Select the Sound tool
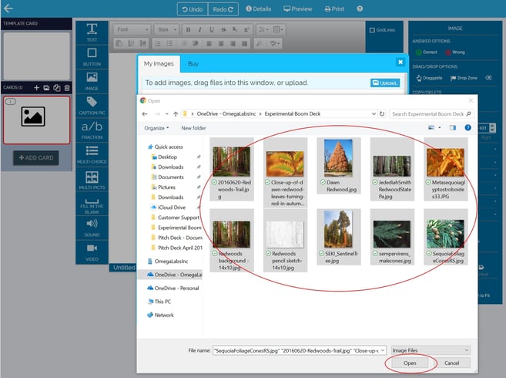This screenshot has width=506, height=378. pyautogui.click(x=92, y=228)
